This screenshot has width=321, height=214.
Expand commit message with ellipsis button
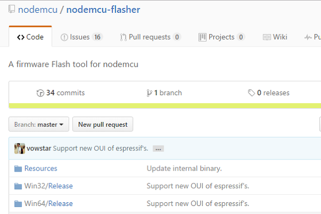tap(158, 149)
